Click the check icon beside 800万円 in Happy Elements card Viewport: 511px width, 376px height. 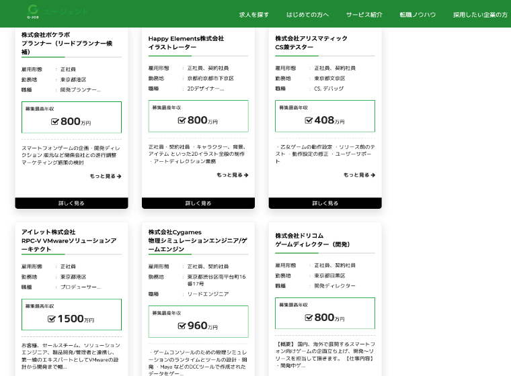point(182,120)
